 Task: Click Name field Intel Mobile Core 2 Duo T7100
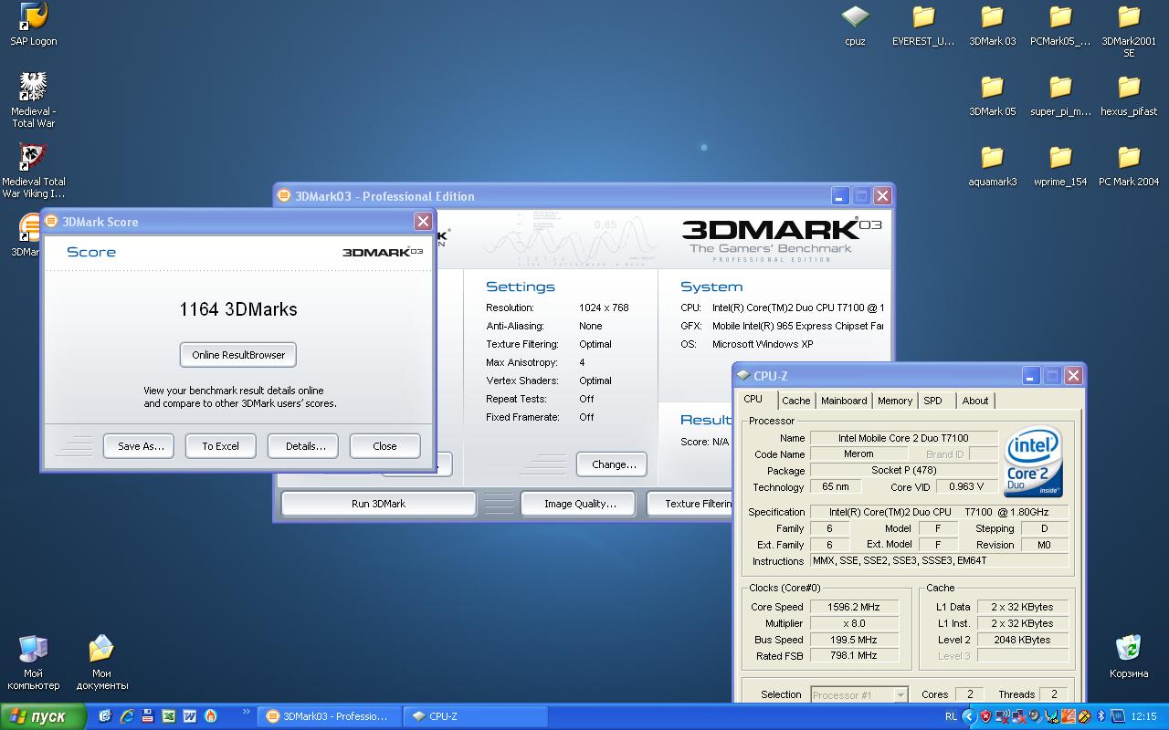903,438
